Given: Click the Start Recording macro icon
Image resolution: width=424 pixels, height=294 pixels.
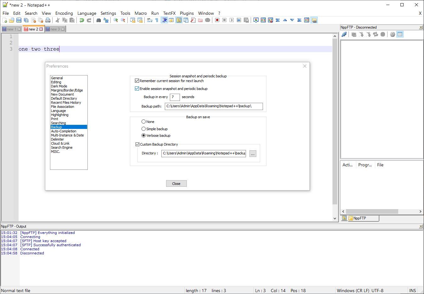Looking at the screenshot, I should click(x=217, y=20).
